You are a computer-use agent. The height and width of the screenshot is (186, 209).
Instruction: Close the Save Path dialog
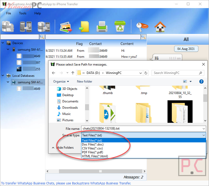click(x=204, y=64)
